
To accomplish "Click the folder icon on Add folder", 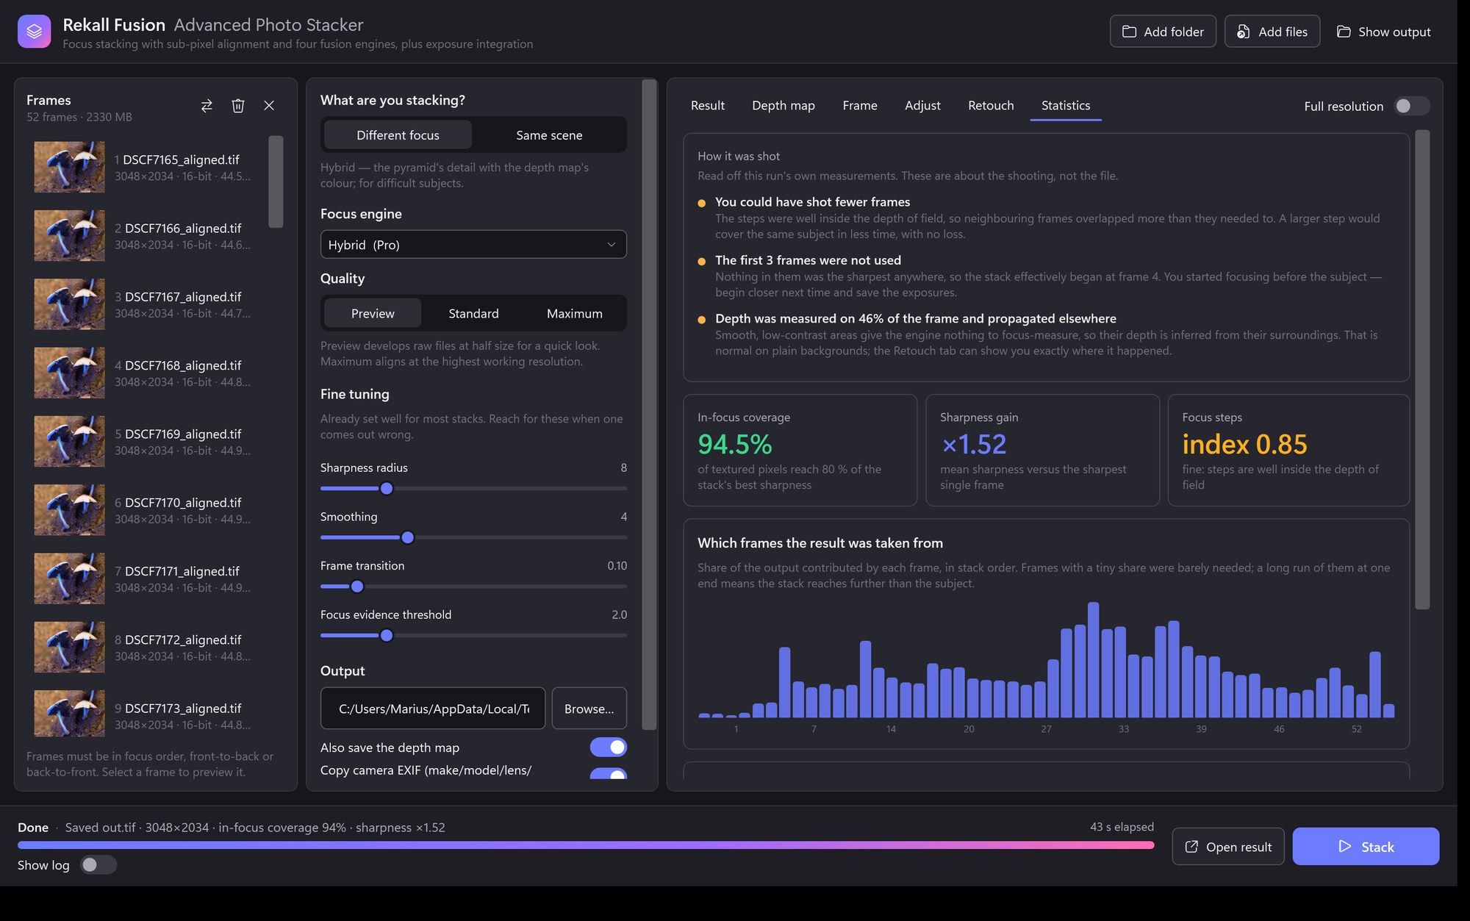I will pyautogui.click(x=1129, y=32).
